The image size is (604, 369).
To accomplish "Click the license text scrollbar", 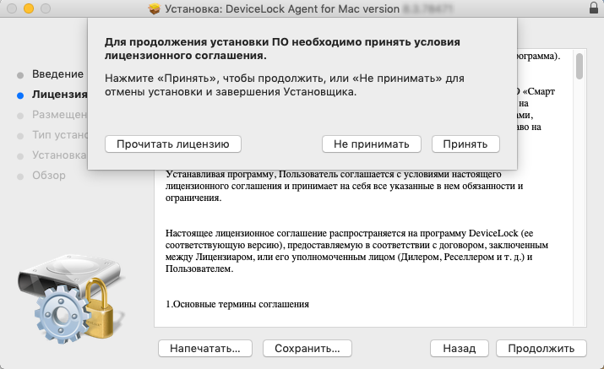I will pyautogui.click(x=579, y=68).
